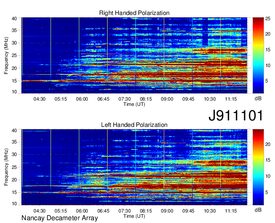Click the Frequency (MHz) label of top plot
This screenshot has width=275, height=223.
pos(6,55)
